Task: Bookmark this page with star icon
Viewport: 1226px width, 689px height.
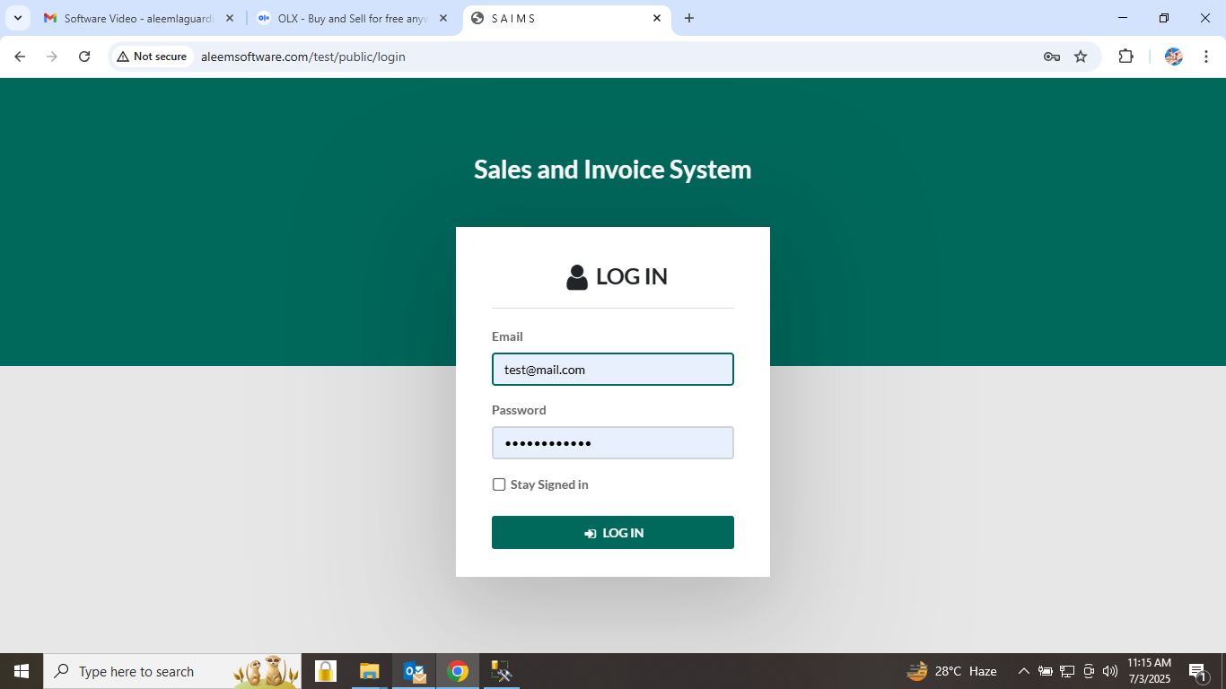Action: [1081, 57]
